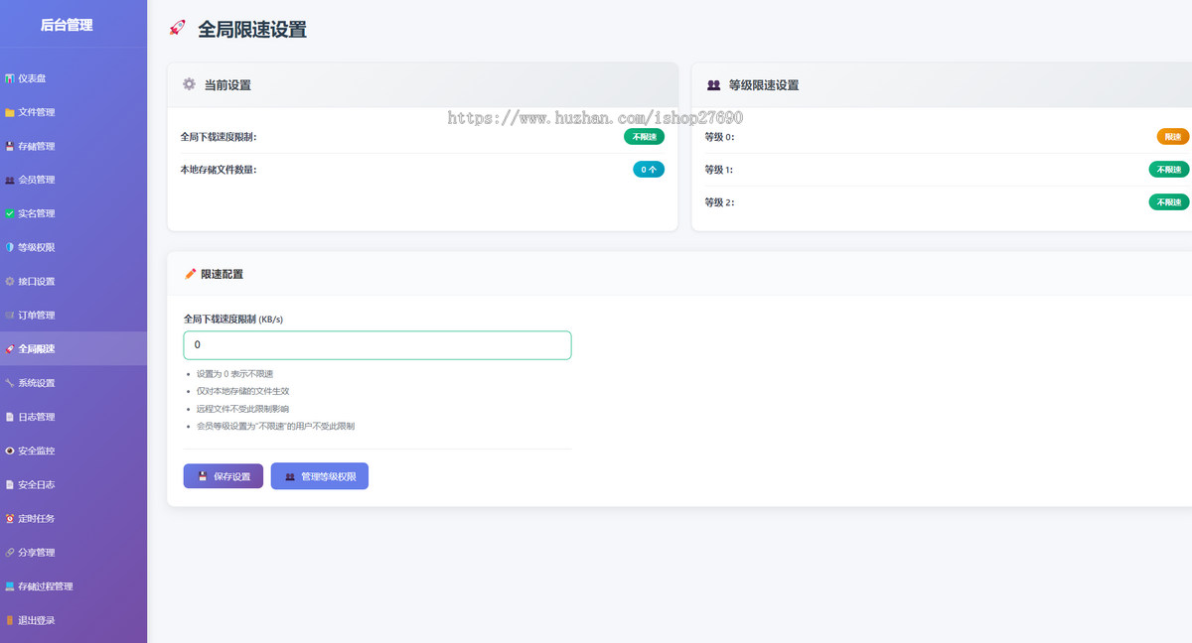This screenshot has height=643, width=1192.
Task: Open 安全日志 page
Action: pos(74,484)
